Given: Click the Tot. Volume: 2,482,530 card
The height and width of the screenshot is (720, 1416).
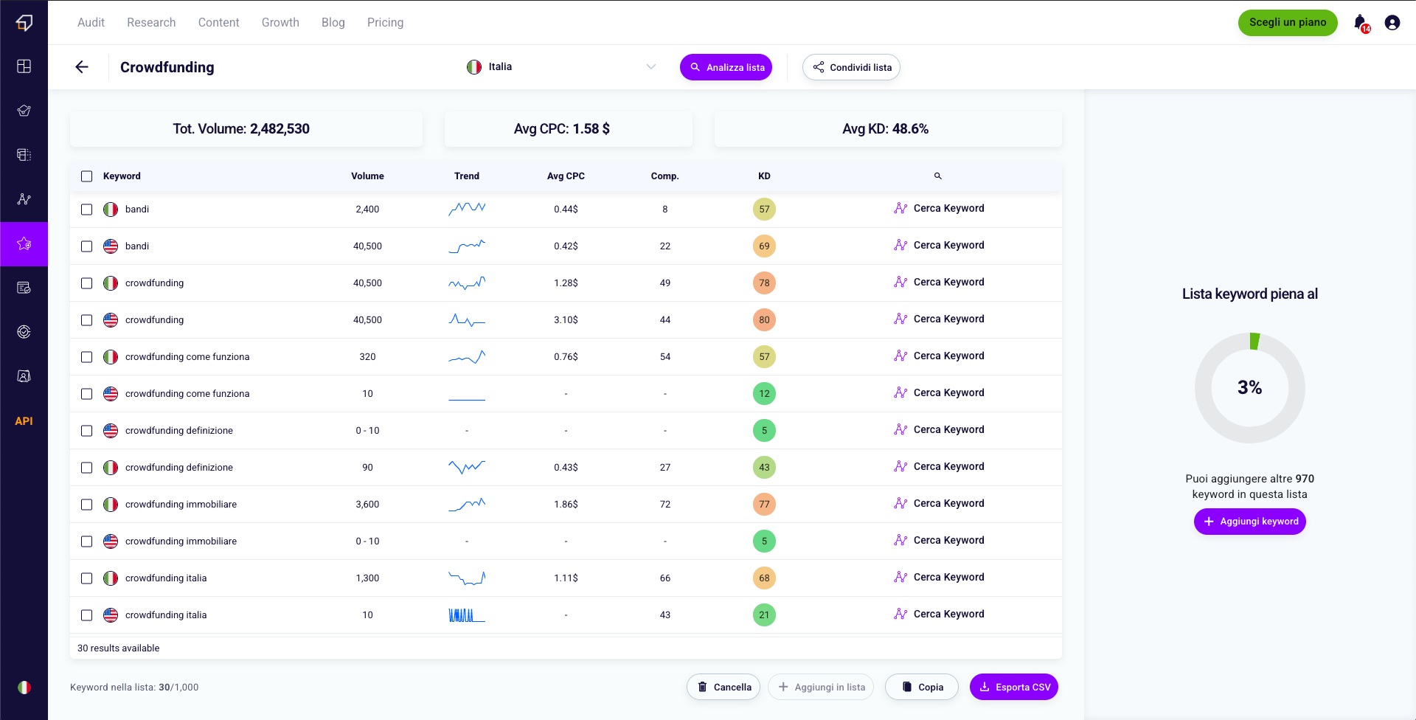Looking at the screenshot, I should point(246,129).
